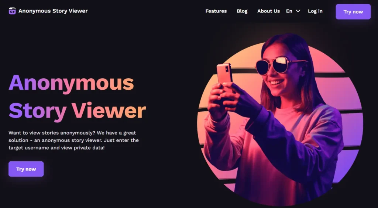Click the purple story-viewer logo icon

pos(12,11)
